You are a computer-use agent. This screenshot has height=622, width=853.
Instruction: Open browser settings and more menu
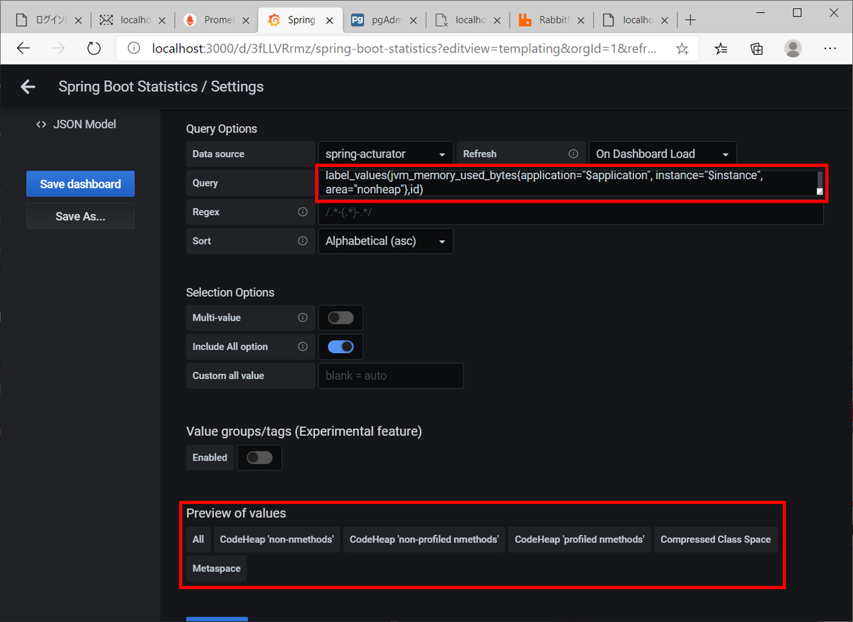pyautogui.click(x=830, y=48)
